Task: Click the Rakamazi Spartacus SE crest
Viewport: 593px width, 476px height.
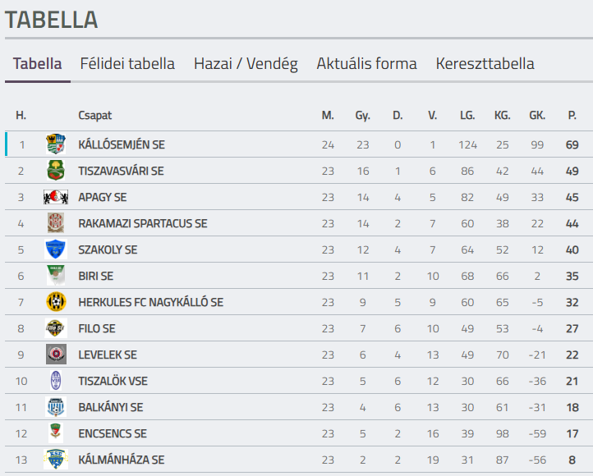Action: (x=56, y=223)
